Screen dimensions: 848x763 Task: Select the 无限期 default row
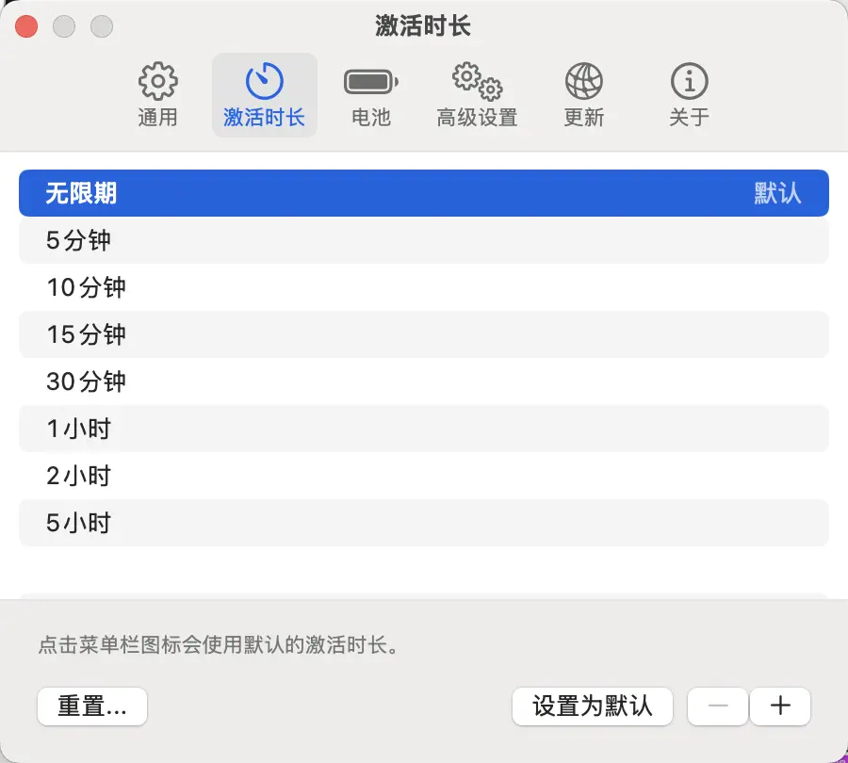click(423, 193)
